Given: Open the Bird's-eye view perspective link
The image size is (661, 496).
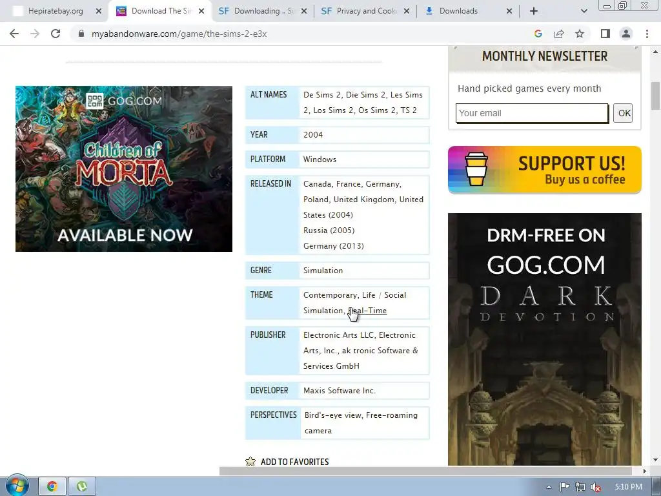Looking at the screenshot, I should [333, 415].
